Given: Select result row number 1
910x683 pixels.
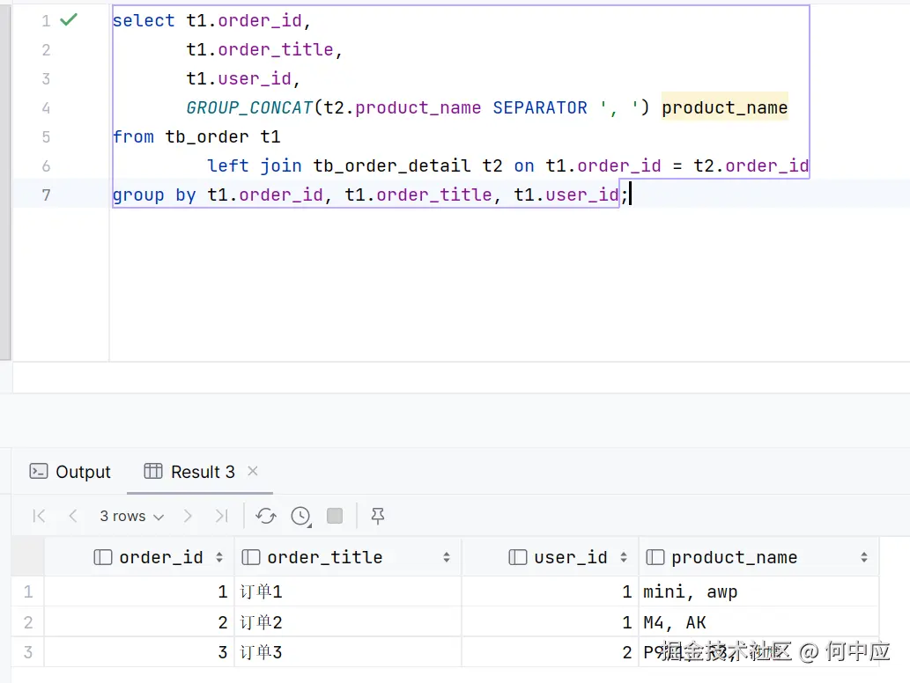Looking at the screenshot, I should coord(28,591).
